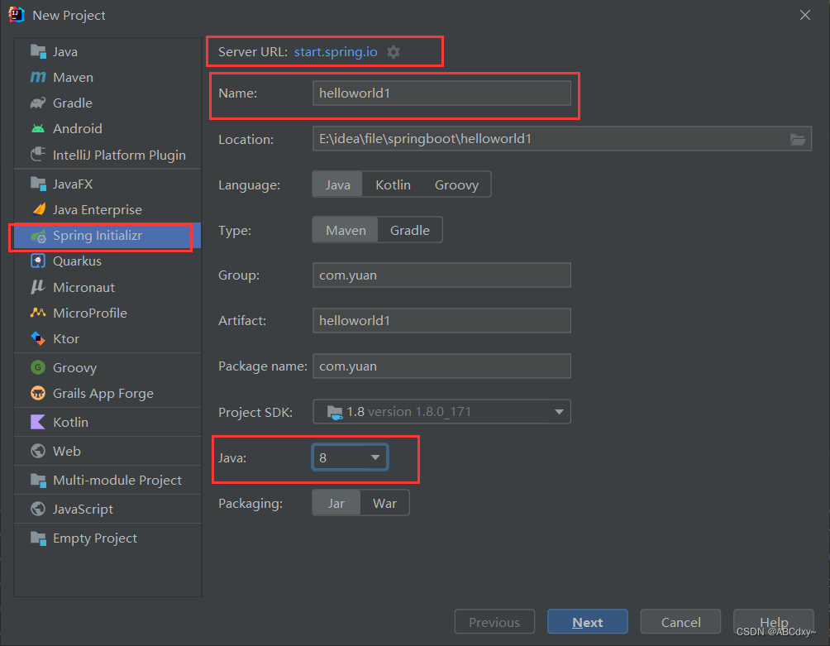This screenshot has height=646, width=830.
Task: Select the Quarkus generator
Action: tap(74, 261)
